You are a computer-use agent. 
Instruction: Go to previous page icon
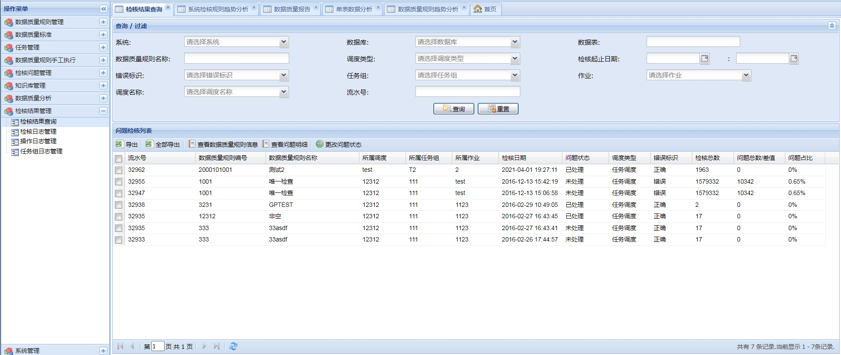click(x=132, y=346)
